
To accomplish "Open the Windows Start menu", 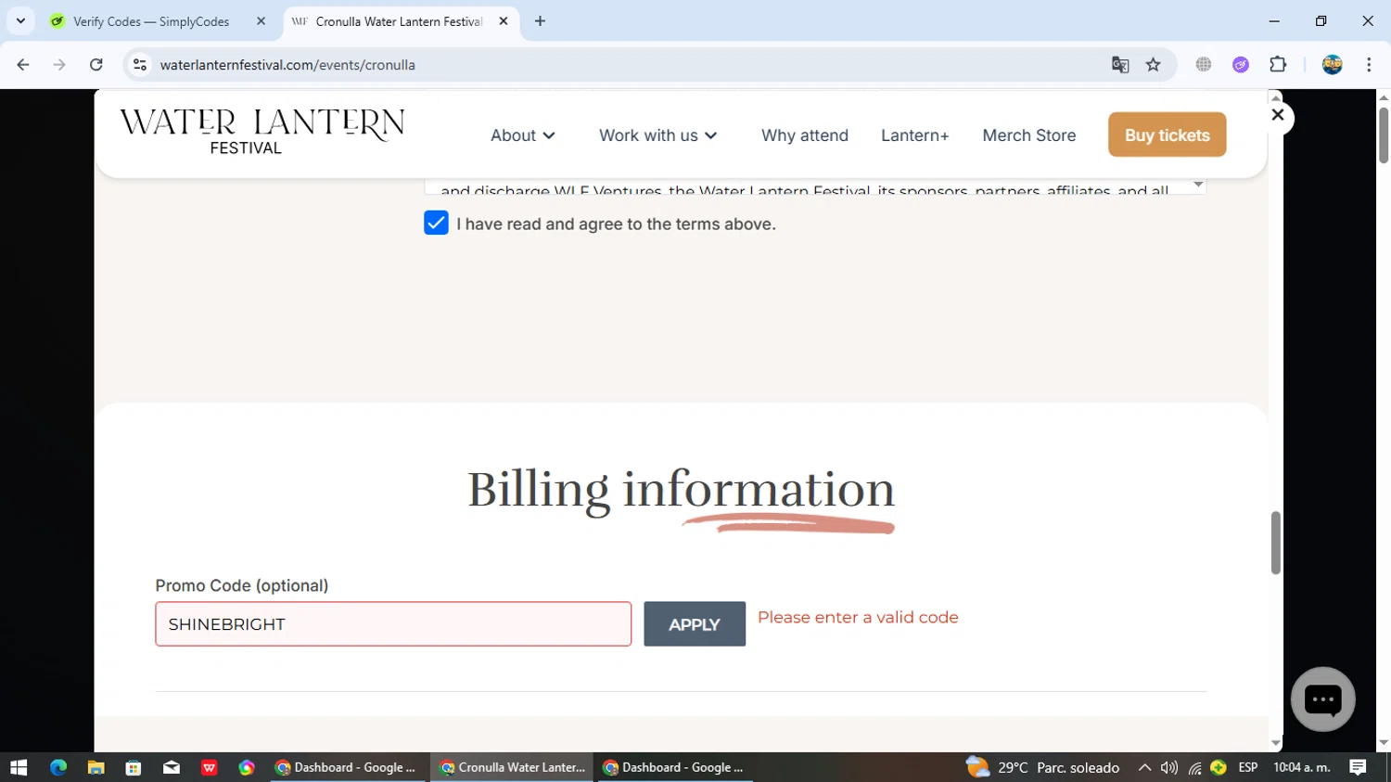I will pyautogui.click(x=19, y=767).
